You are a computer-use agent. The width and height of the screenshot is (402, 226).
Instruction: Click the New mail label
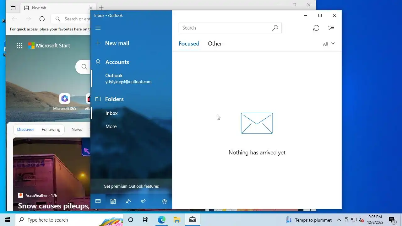(117, 43)
